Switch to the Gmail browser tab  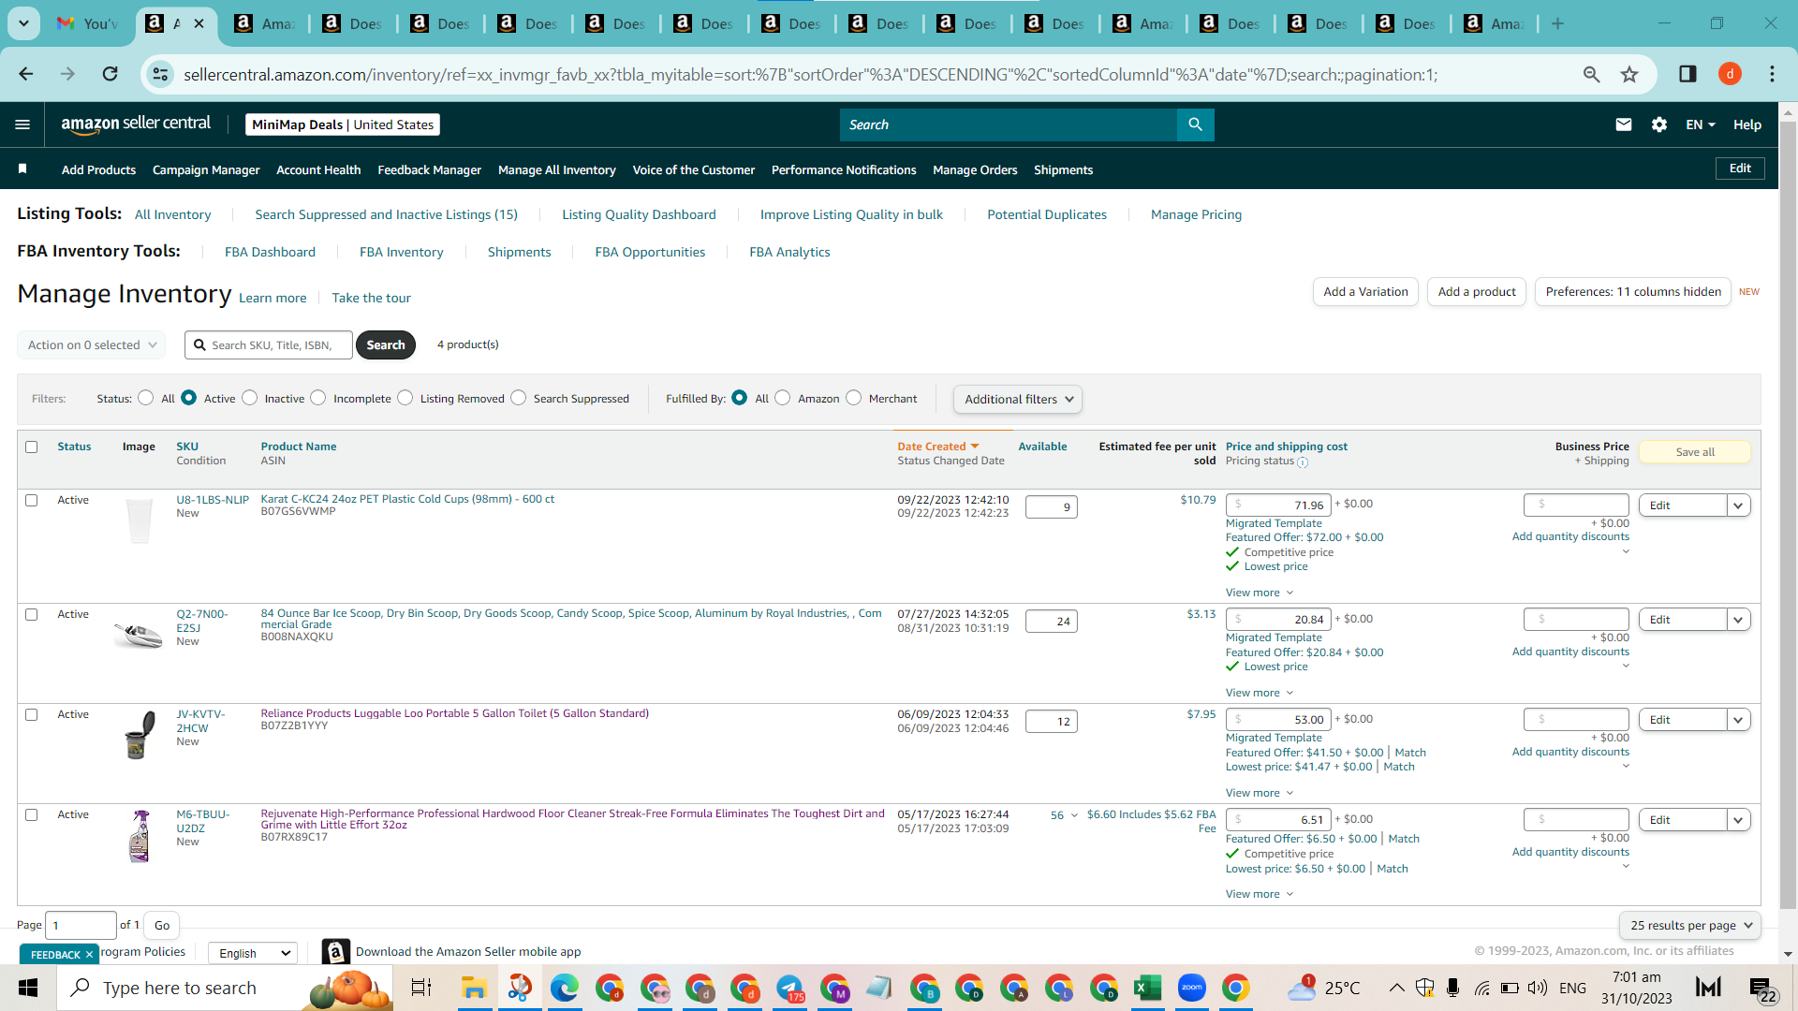point(88,23)
